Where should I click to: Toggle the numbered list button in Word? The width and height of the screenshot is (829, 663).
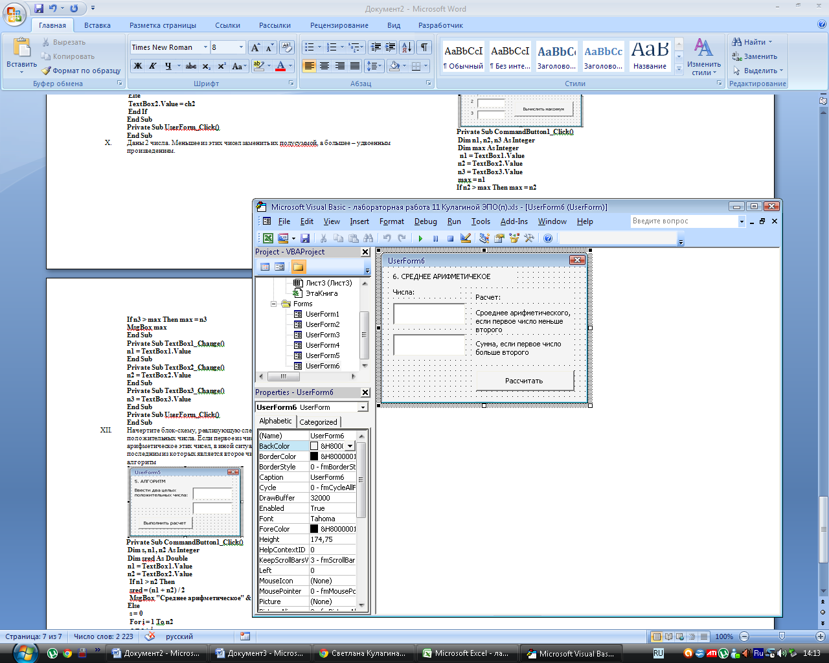pos(332,47)
